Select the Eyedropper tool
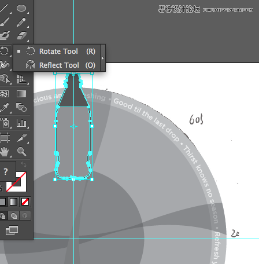Viewport: 259px width, 264px height. [4, 108]
